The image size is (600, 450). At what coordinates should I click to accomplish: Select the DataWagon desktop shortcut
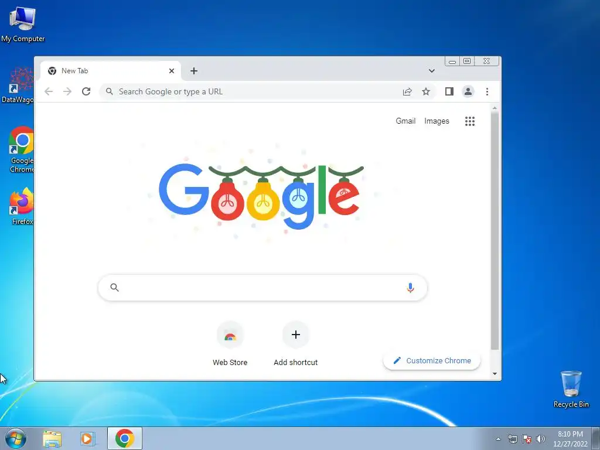click(18, 85)
